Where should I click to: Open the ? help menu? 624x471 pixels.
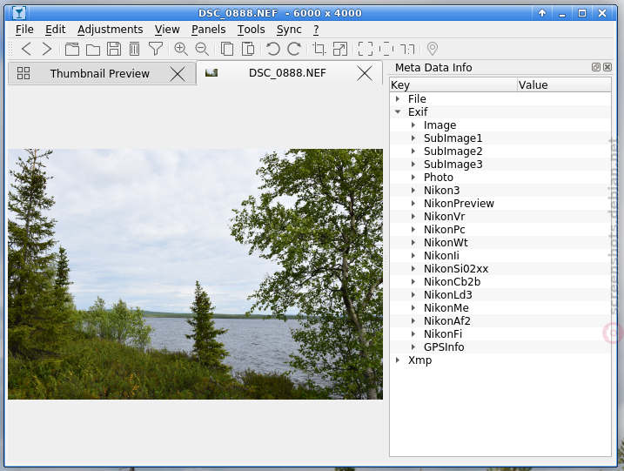(x=316, y=30)
